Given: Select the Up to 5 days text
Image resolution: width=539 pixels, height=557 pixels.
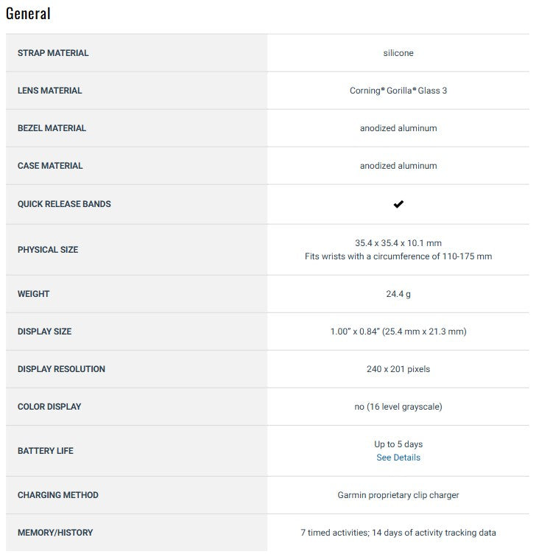Looking at the screenshot, I should pos(398,444).
